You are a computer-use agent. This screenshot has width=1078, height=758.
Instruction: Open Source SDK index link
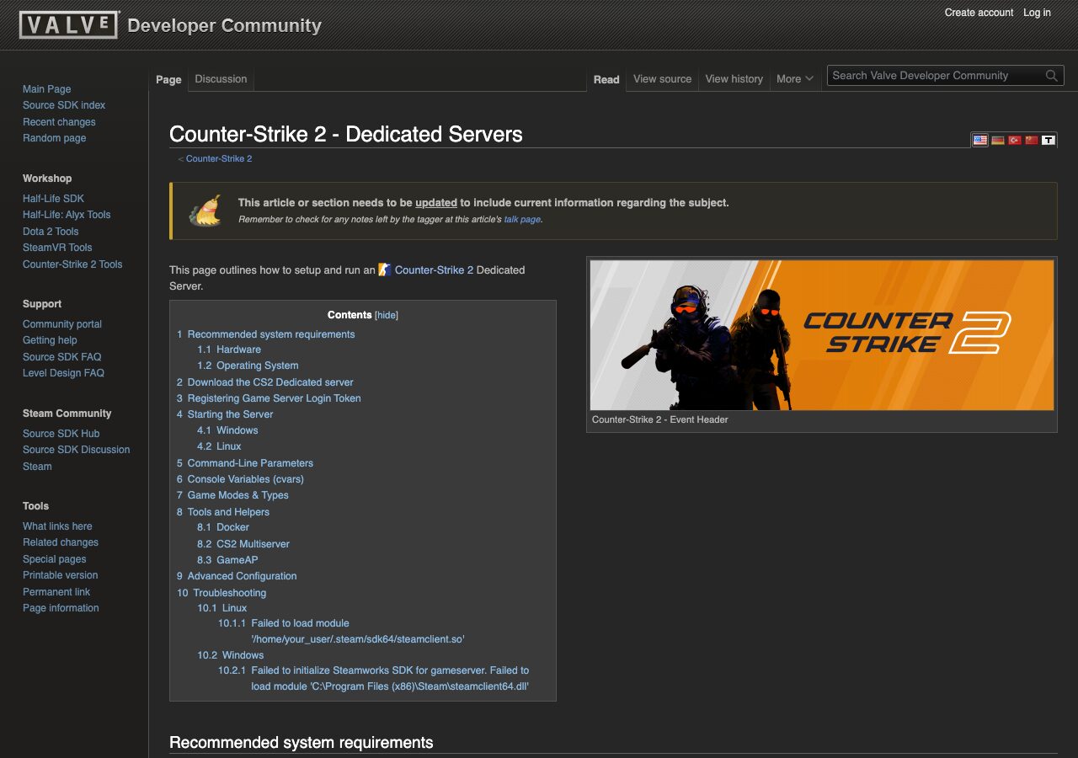64,105
